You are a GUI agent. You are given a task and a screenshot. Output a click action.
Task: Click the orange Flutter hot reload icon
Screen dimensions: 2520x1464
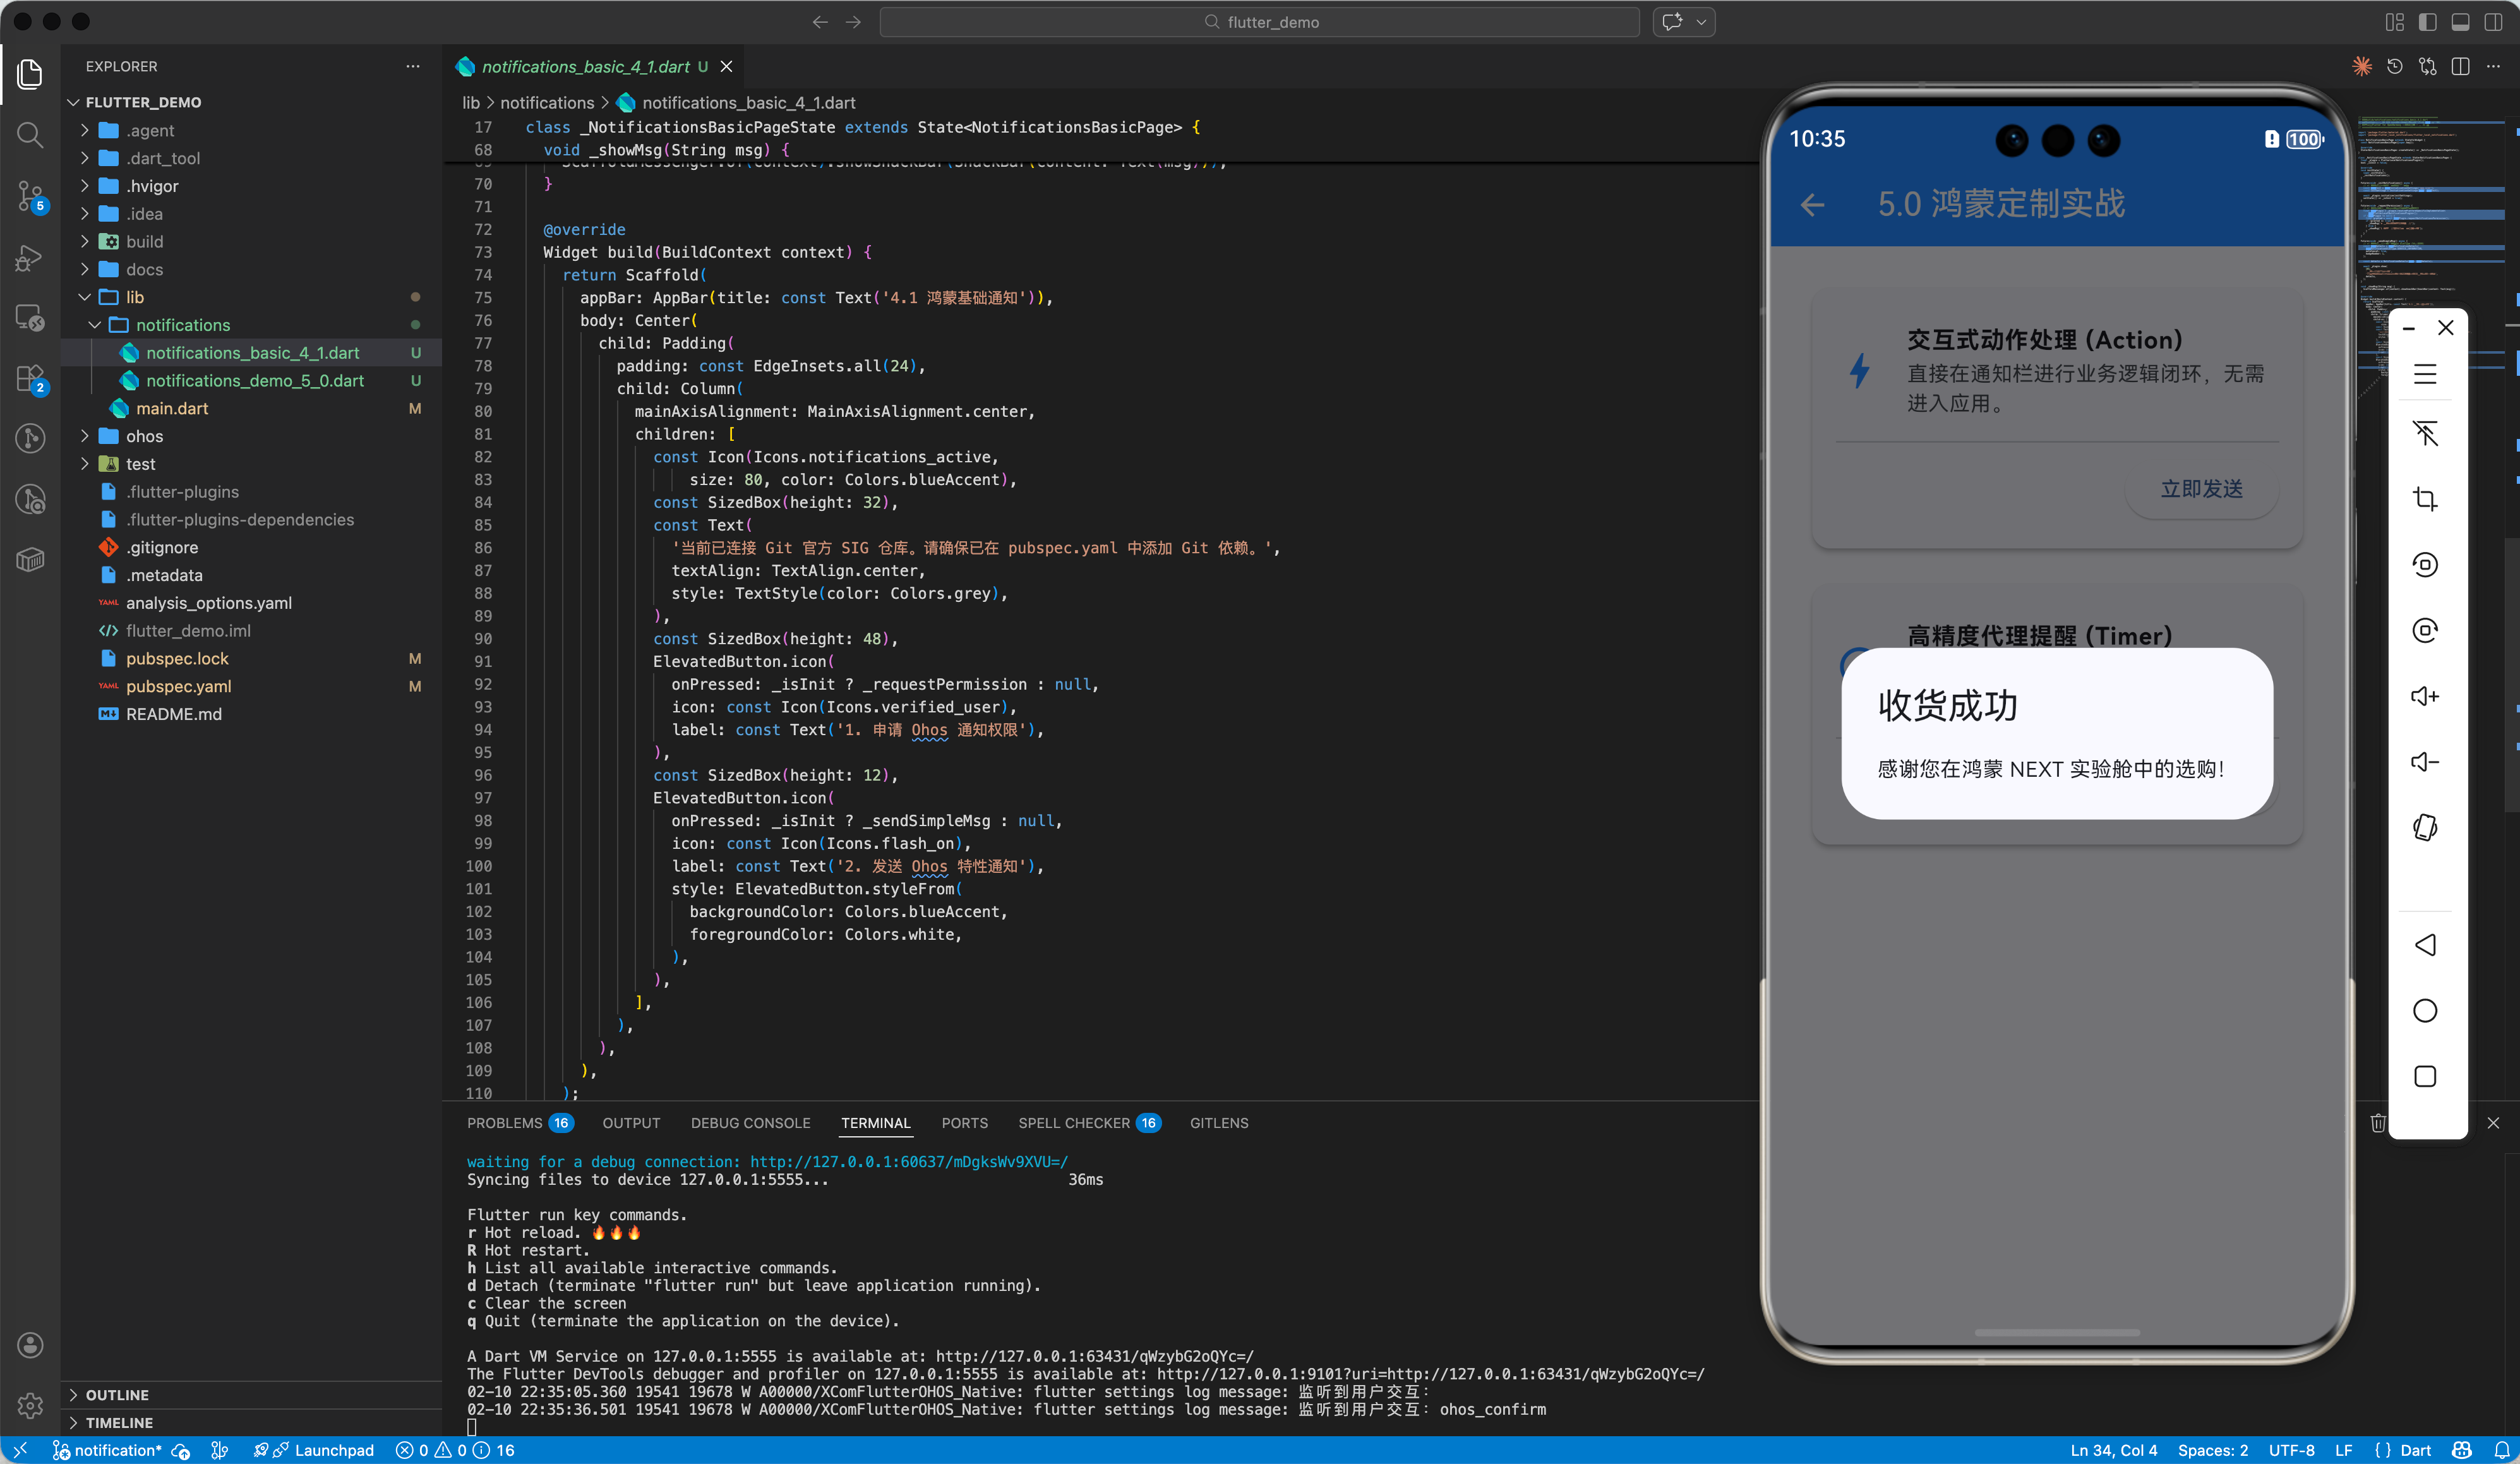pos(2362,66)
